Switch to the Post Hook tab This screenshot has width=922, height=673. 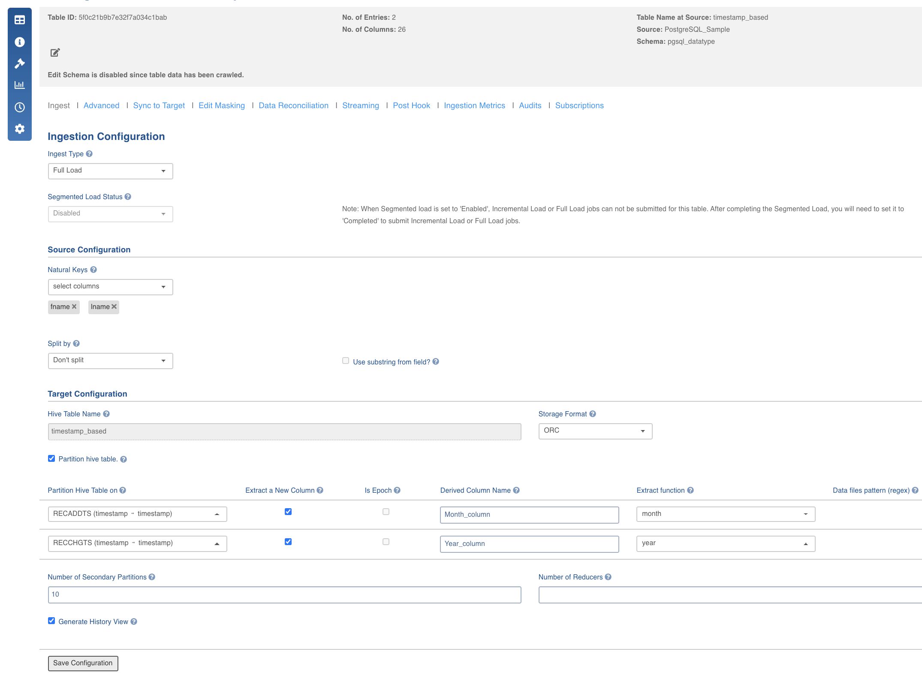(412, 106)
